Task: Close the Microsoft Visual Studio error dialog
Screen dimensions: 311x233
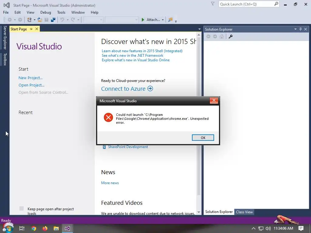Action: point(214,100)
